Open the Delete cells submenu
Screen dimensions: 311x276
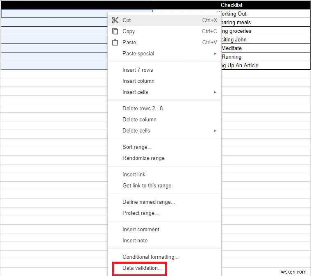[x=164, y=131]
